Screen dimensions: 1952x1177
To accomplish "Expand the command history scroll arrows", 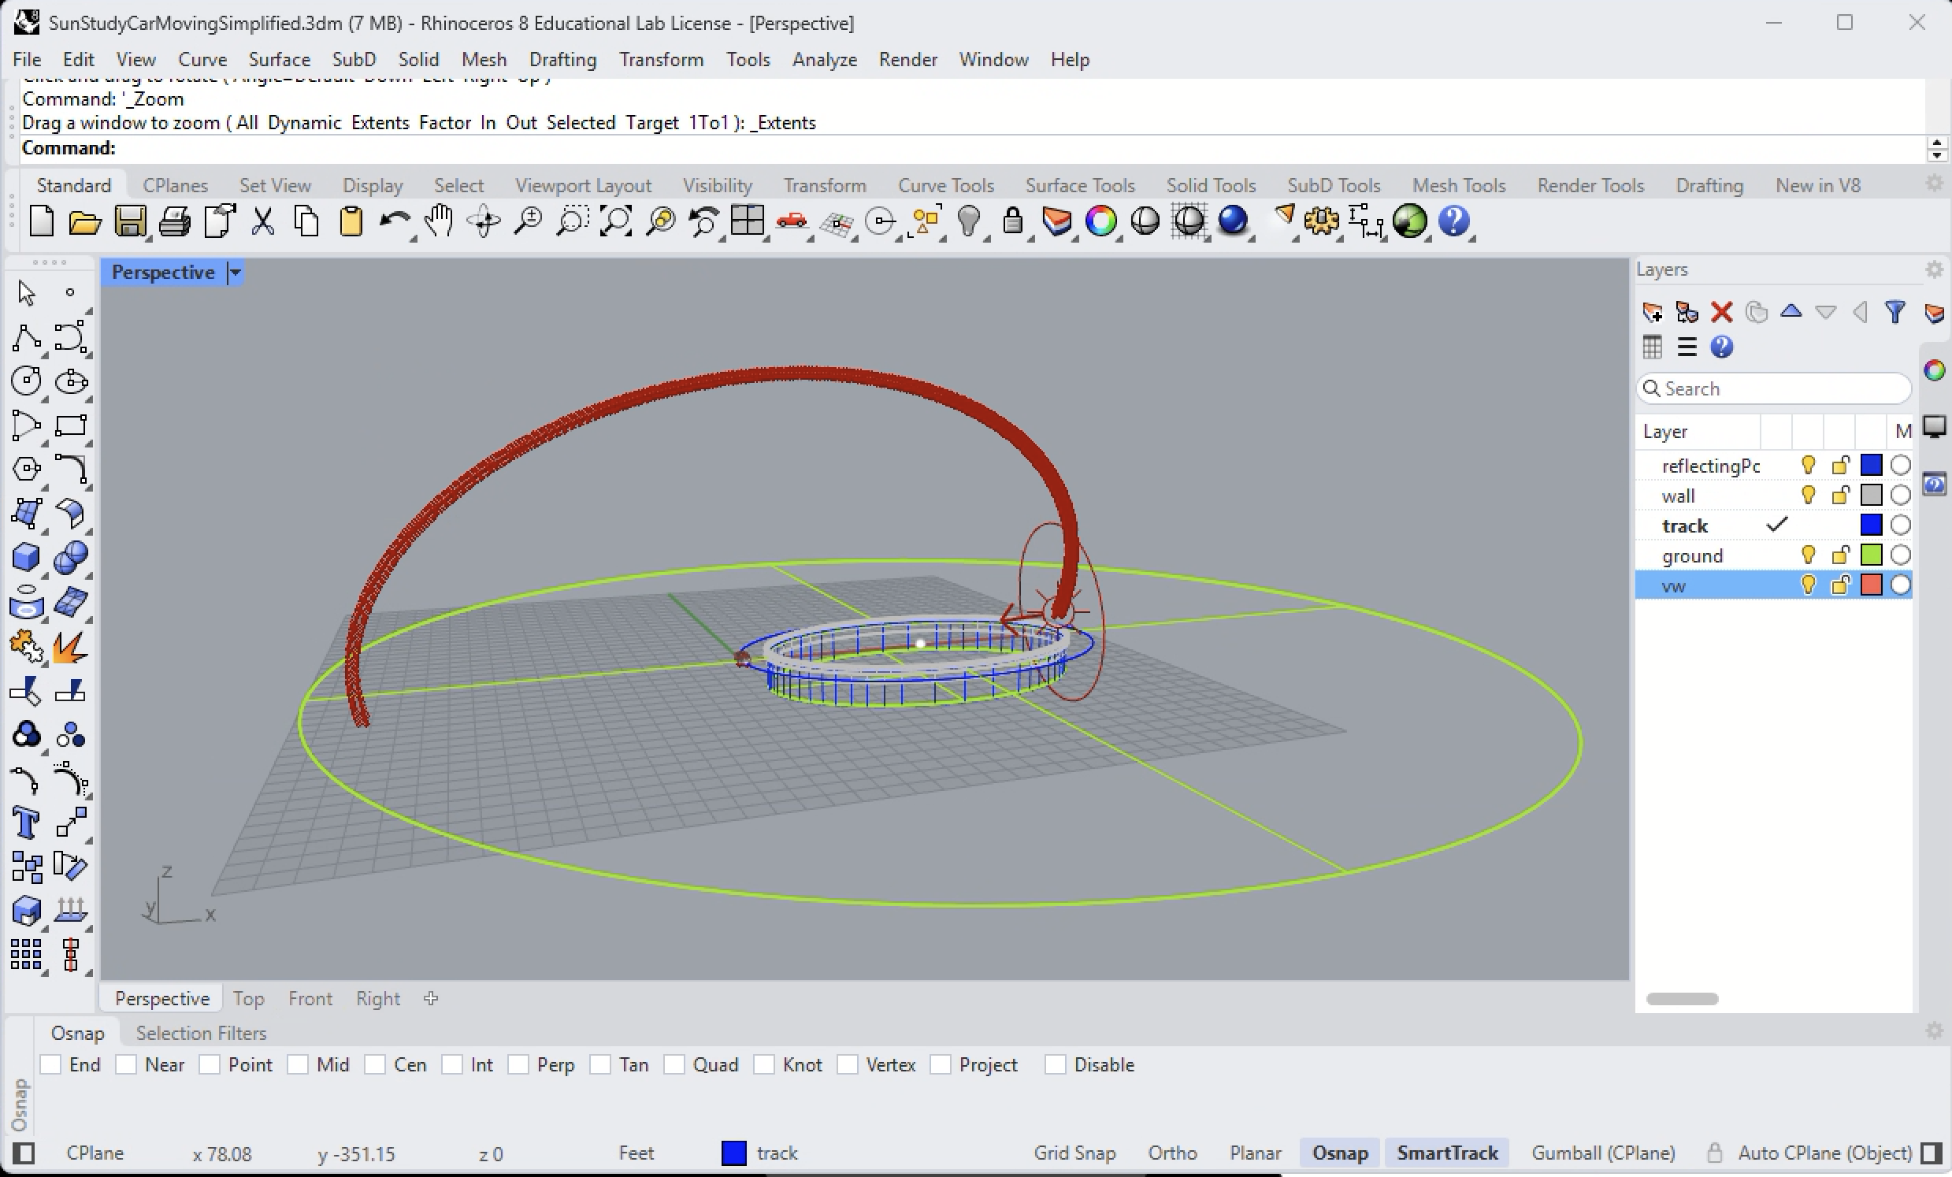I will 1936,148.
